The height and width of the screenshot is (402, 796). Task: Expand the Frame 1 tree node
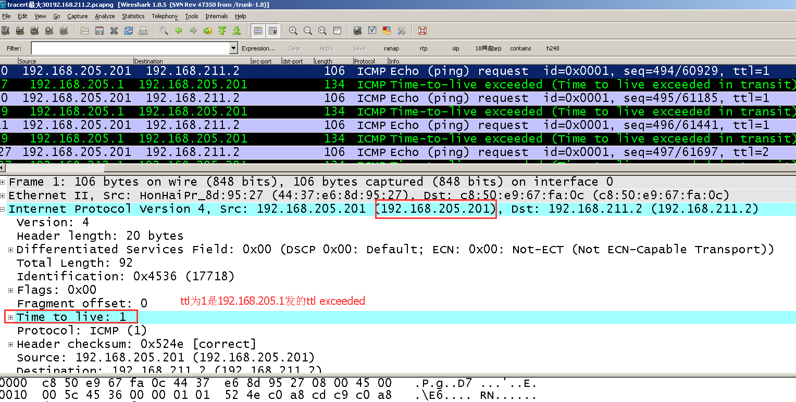coord(3,182)
